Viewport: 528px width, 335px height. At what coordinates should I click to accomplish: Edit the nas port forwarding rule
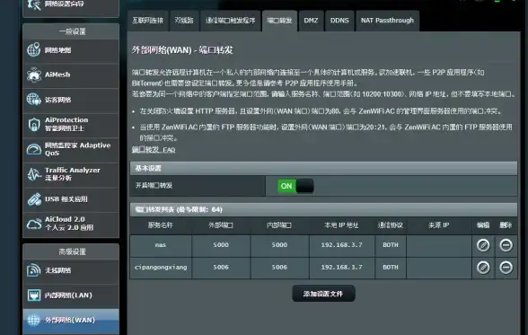[x=483, y=245]
